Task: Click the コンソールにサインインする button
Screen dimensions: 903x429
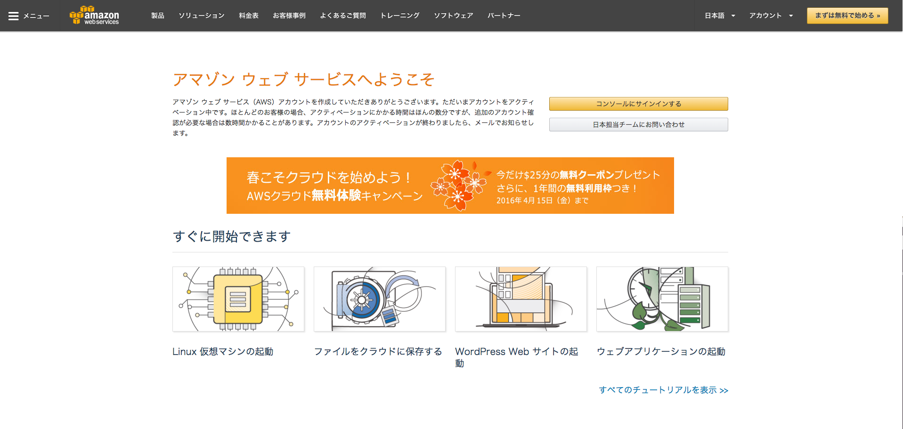Action: [x=638, y=104]
